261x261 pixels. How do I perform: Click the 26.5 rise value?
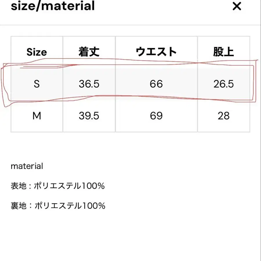223,84
